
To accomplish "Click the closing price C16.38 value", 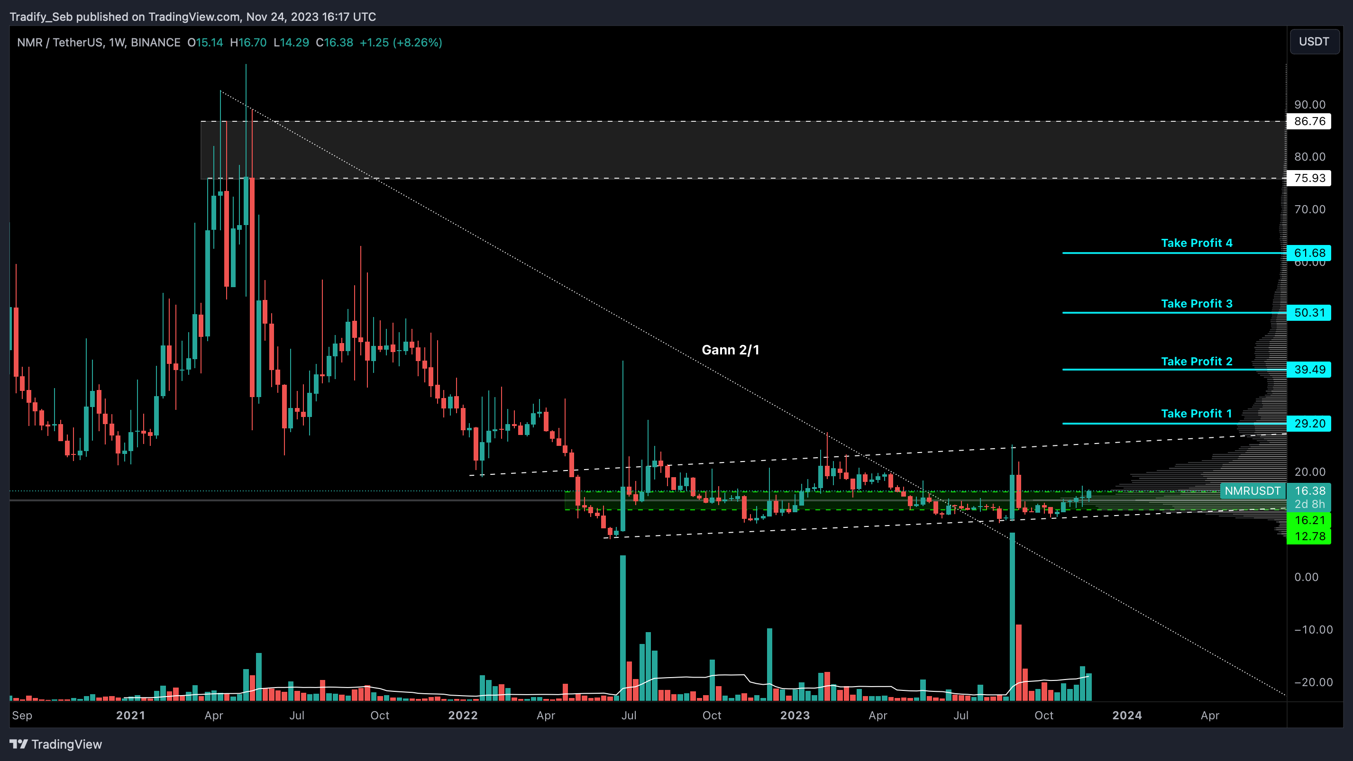I will point(334,43).
